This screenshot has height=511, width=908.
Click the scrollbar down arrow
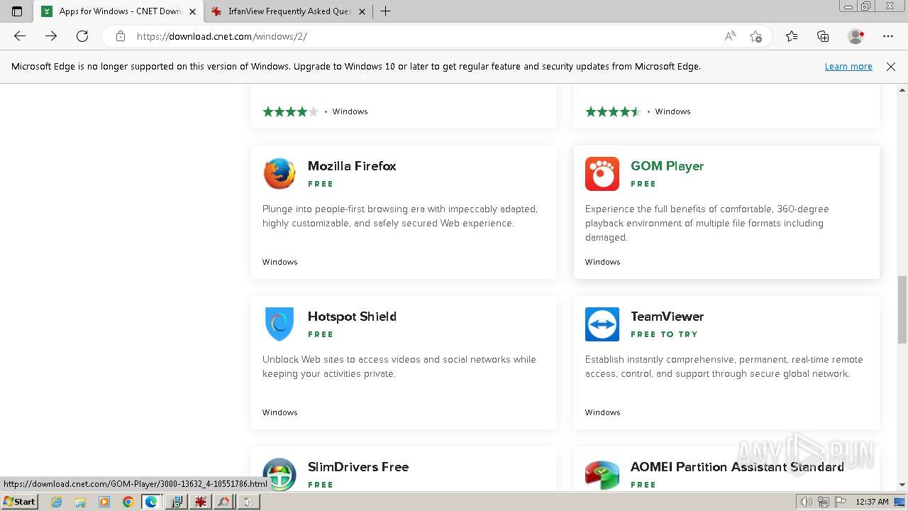[x=902, y=485]
